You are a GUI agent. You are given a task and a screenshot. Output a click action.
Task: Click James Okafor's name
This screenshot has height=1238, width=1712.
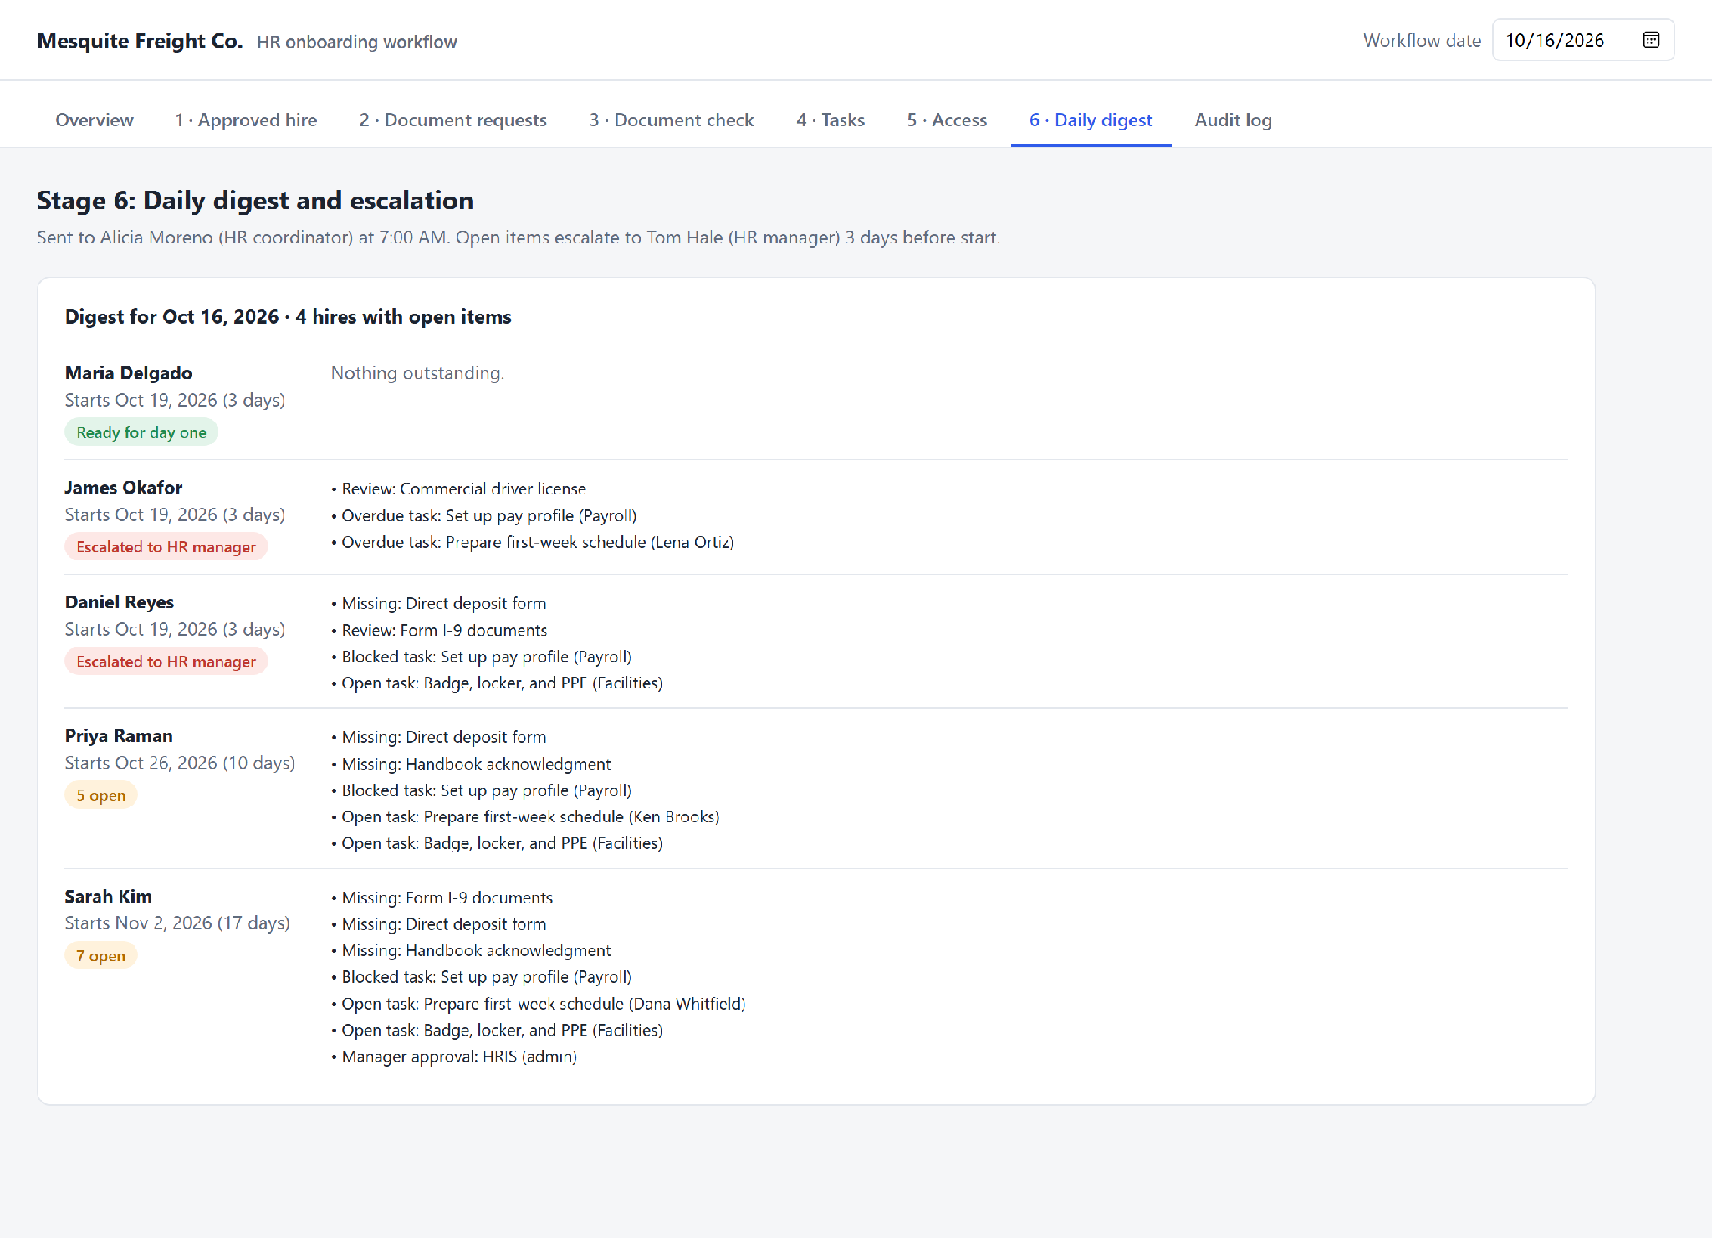click(124, 488)
